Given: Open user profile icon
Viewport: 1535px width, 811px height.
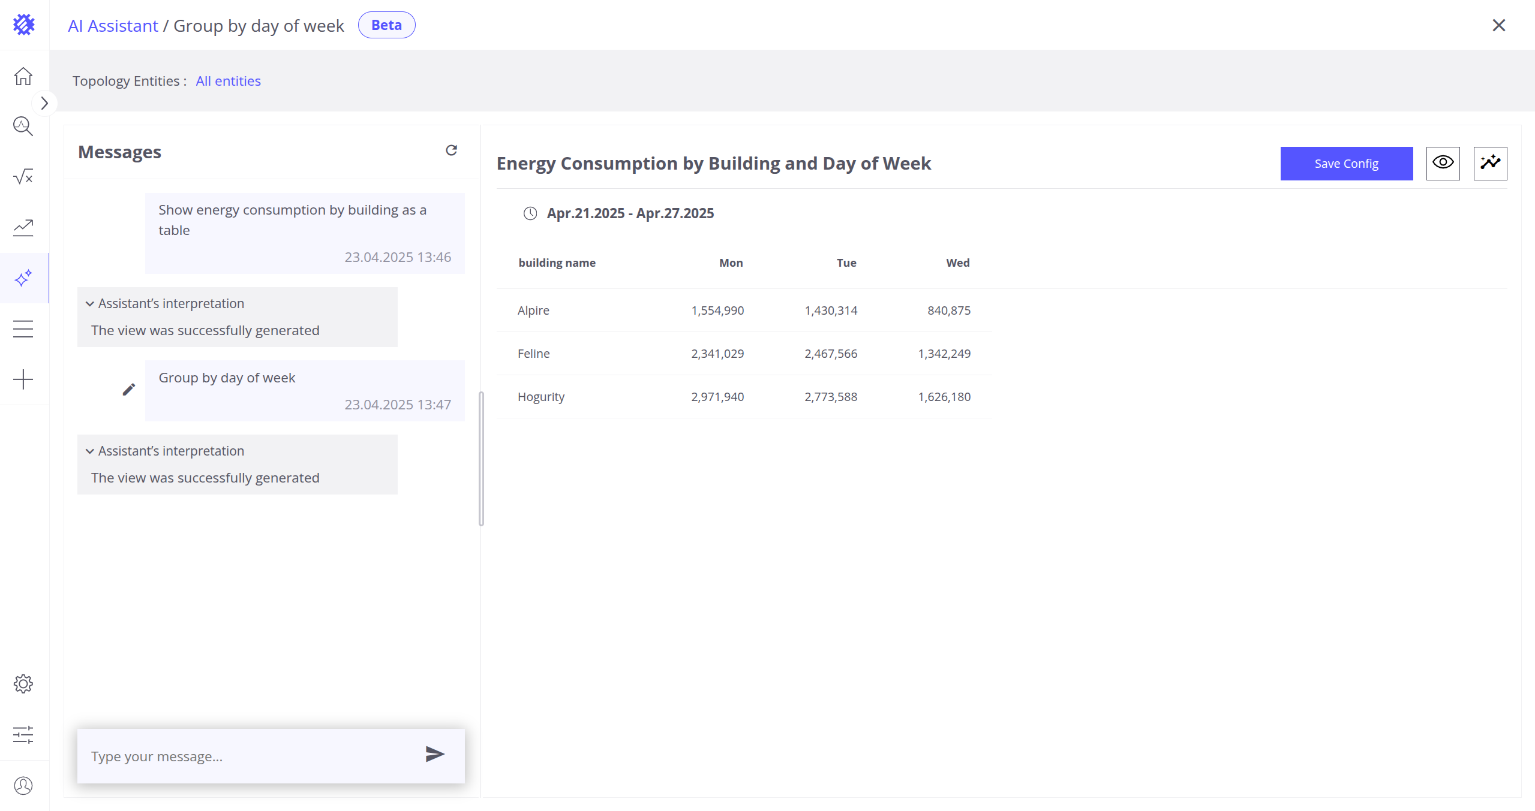Looking at the screenshot, I should click(x=23, y=785).
